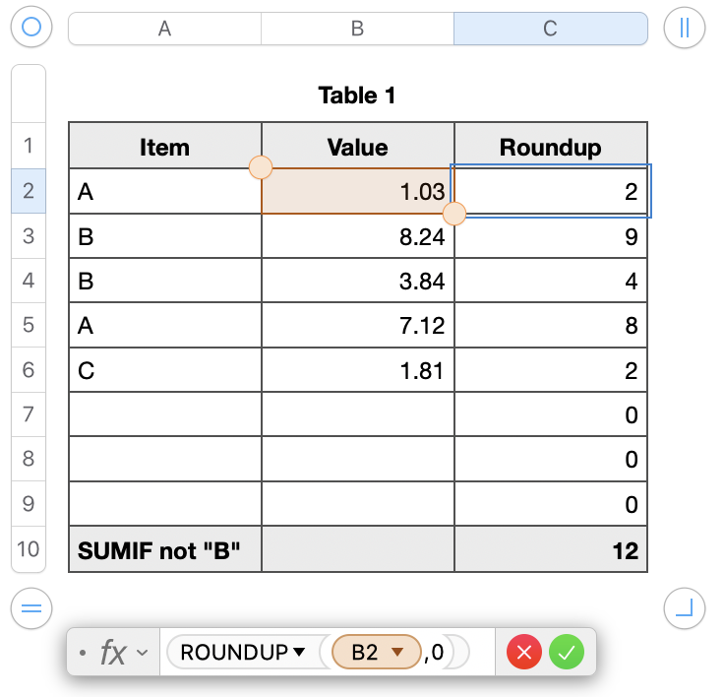Select row 10 header

point(29,548)
